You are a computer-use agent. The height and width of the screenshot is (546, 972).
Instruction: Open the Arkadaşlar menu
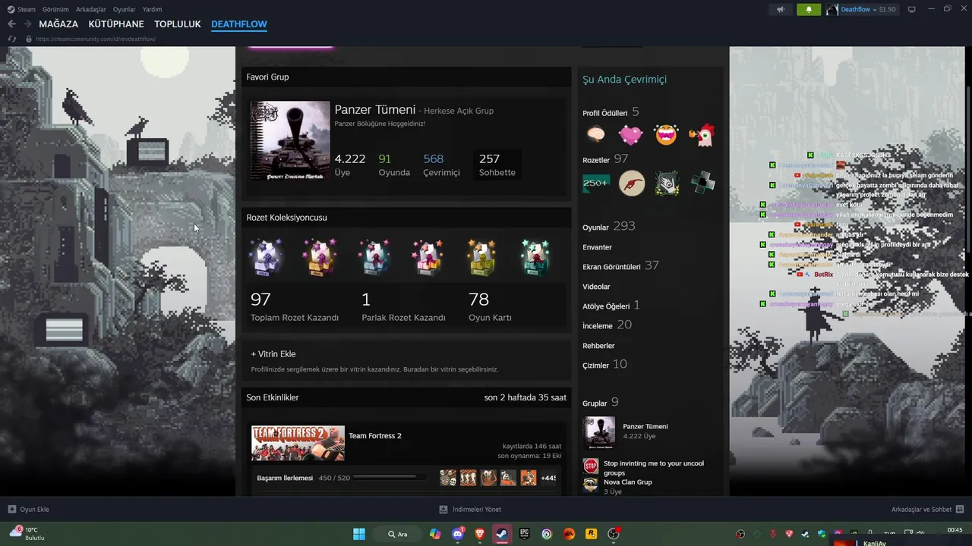91,9
